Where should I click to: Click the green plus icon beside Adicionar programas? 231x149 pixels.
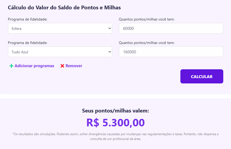11,66
